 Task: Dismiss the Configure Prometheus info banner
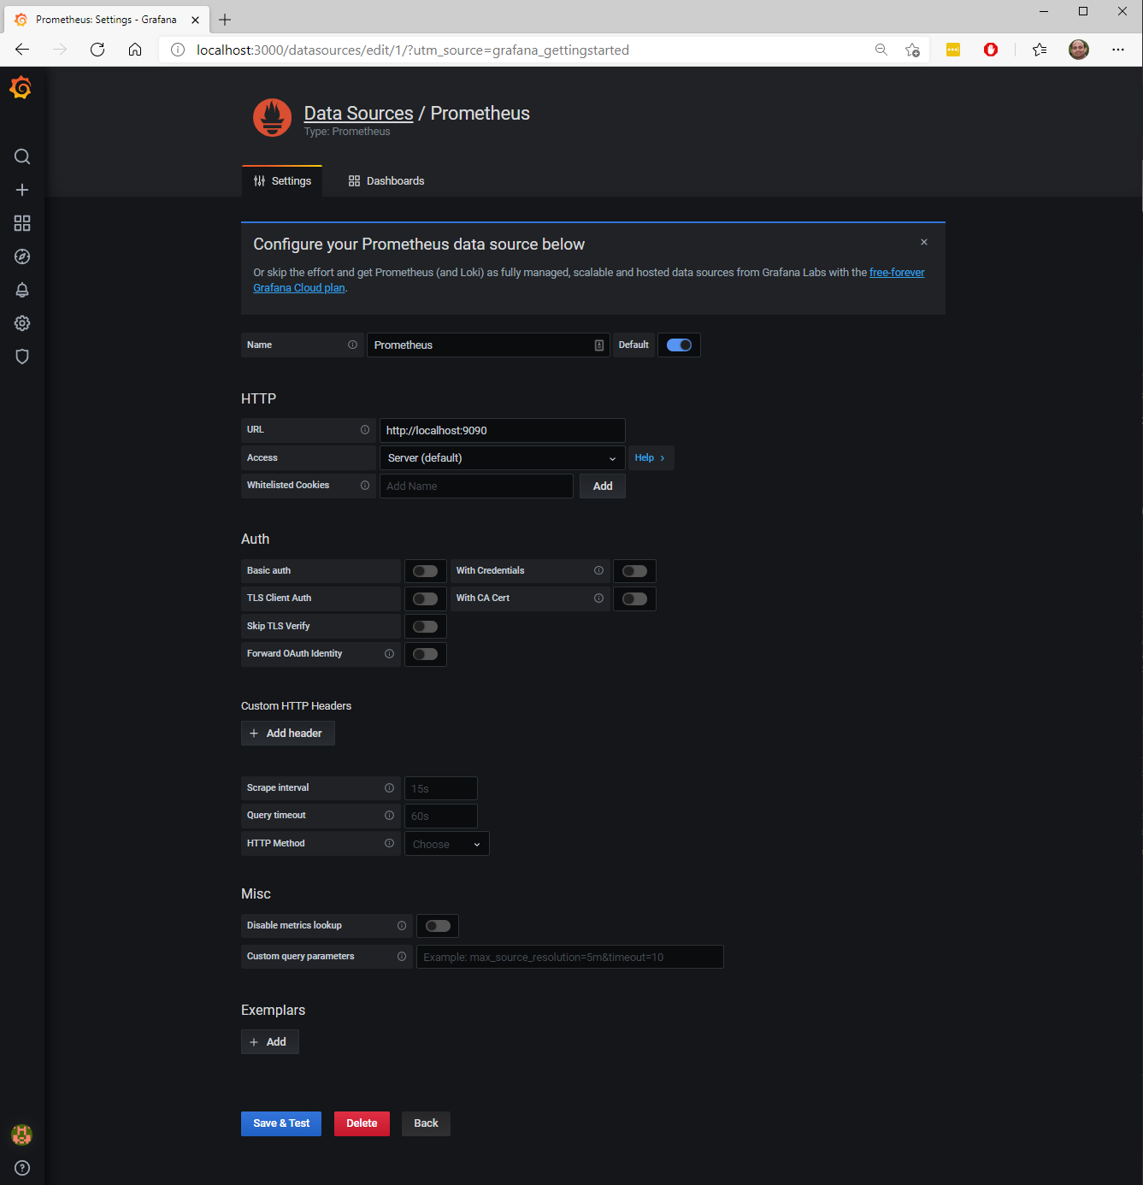(x=924, y=242)
